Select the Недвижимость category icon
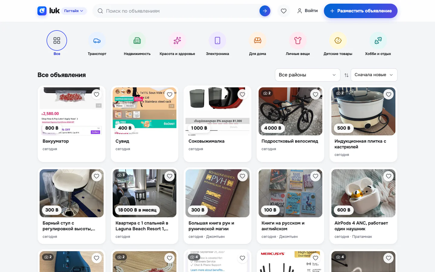435x272 pixels. tap(137, 40)
